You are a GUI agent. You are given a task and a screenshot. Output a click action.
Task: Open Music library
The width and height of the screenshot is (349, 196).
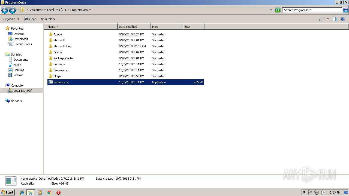(x=17, y=65)
